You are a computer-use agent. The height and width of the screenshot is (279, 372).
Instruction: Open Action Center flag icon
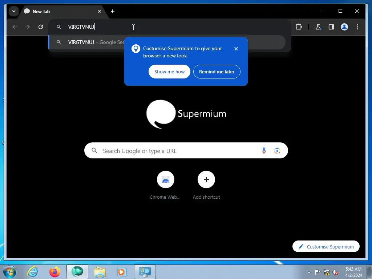[x=318, y=272]
